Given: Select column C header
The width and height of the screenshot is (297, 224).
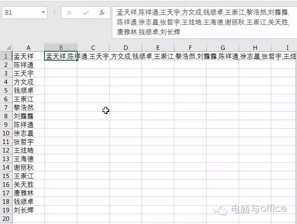Looking at the screenshot, I should point(93,47).
